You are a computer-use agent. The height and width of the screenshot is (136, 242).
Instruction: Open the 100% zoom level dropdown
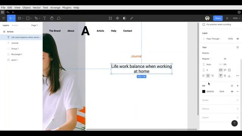tap(236, 18)
